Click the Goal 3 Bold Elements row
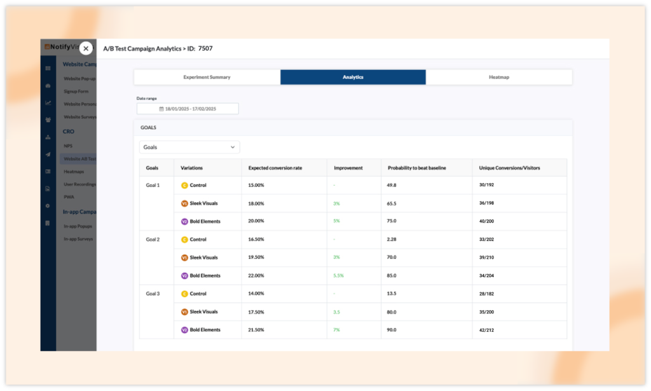This screenshot has width=651, height=391. point(353,330)
